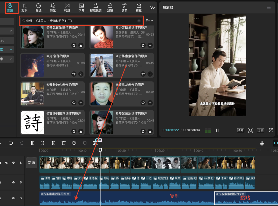
Task: Click the trash delete icon above timeline
Action: pos(64,143)
